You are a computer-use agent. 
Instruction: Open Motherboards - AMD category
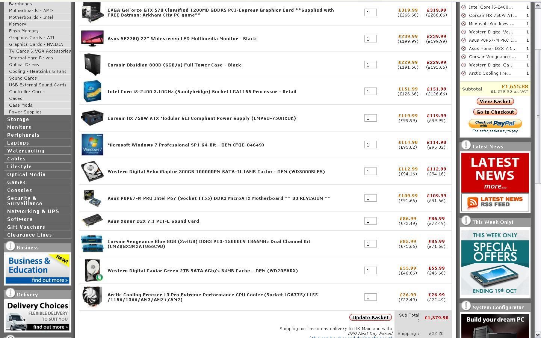[31, 11]
